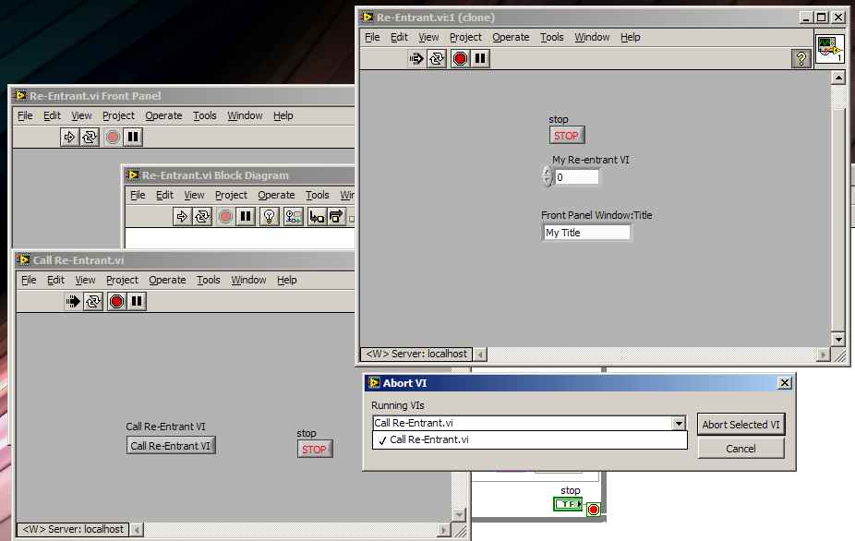Open the Tools menu in Call Re-Entrant.vi
855x541 pixels.
click(209, 280)
